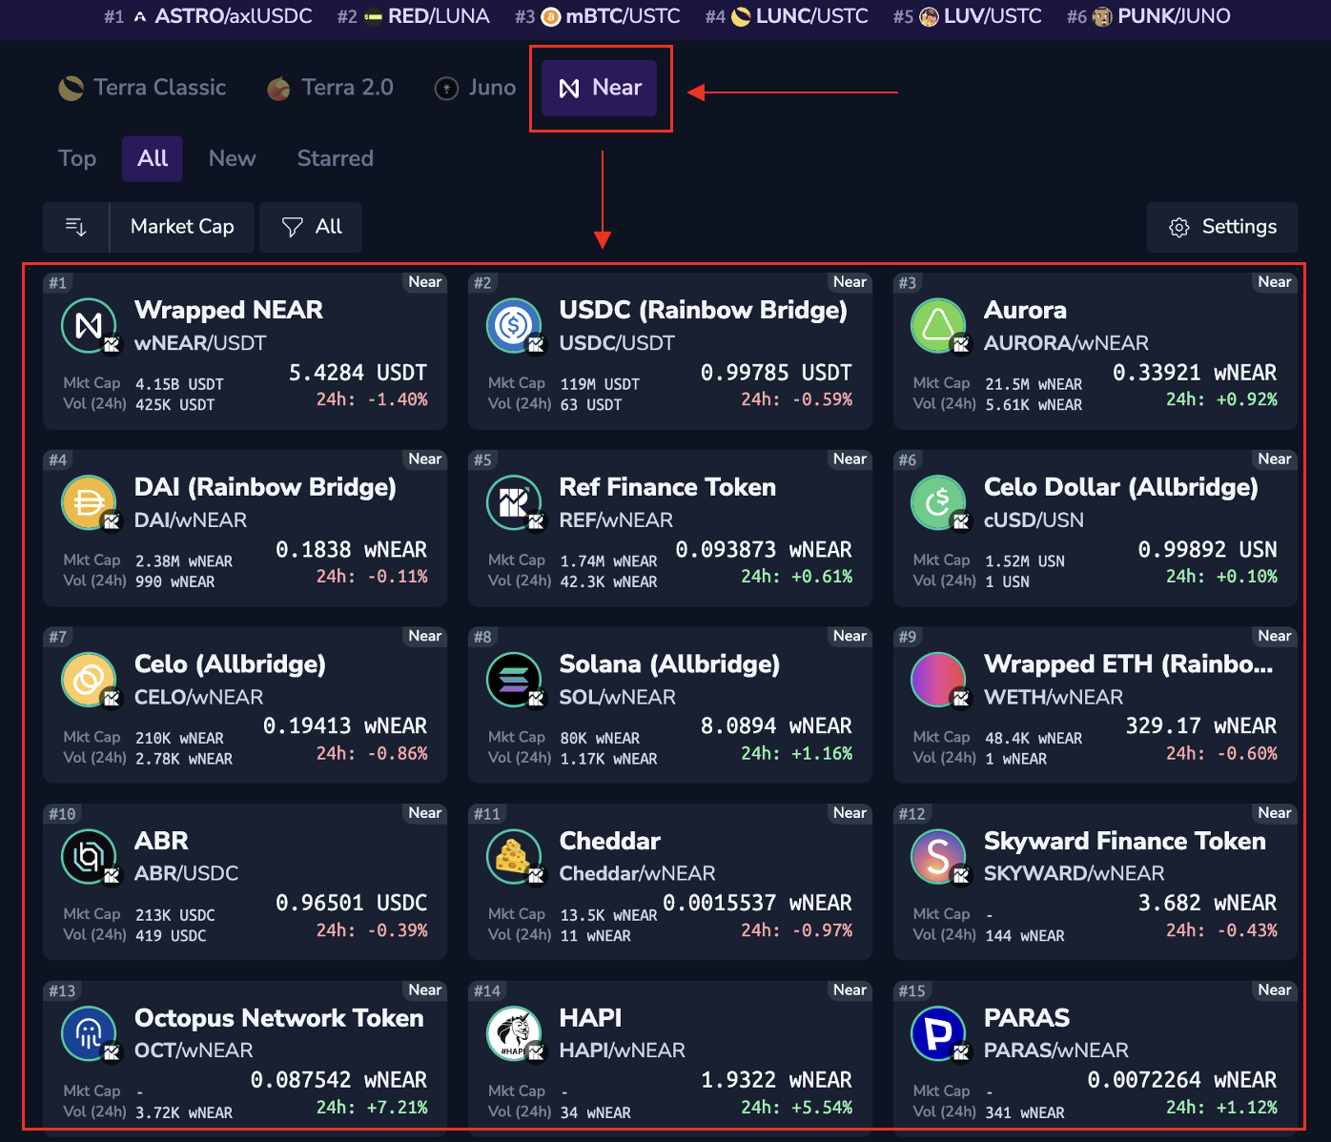
Task: Click Octopus Network Token title
Action: pos(279,1018)
